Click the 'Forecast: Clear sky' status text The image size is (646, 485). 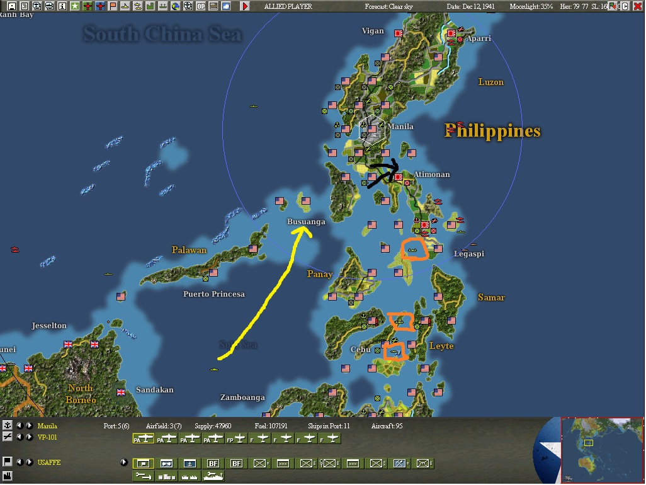(x=389, y=6)
